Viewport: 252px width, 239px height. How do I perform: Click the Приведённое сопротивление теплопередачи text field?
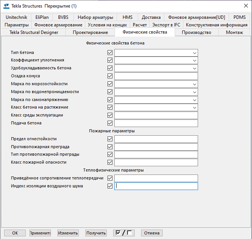[x=156, y=178]
